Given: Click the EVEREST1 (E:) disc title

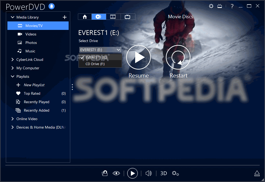Looking at the screenshot, I should coord(99,33).
